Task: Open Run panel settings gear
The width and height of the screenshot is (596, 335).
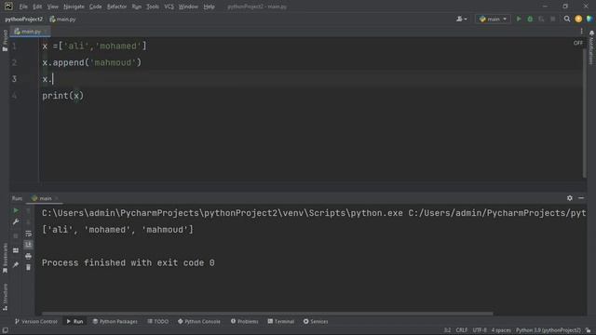Action: (569, 198)
